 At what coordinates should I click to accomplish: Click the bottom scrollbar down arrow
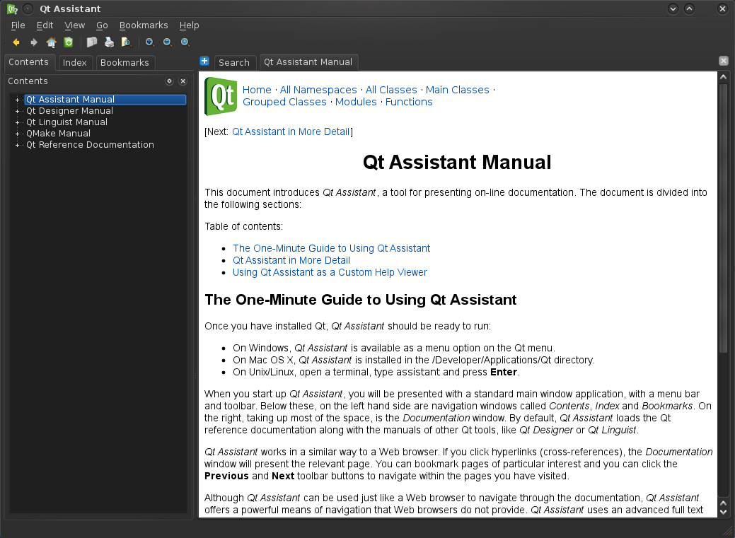coord(723,513)
